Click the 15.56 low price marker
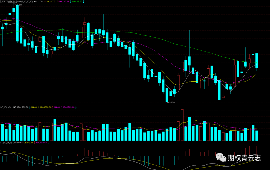The height and width of the screenshot is (170, 270). [x=170, y=102]
